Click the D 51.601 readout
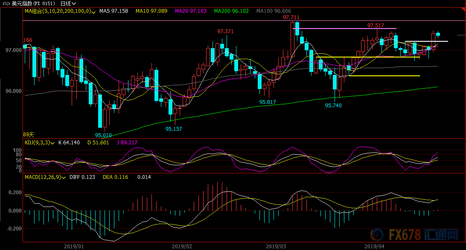466x250 pixels. click(x=98, y=143)
